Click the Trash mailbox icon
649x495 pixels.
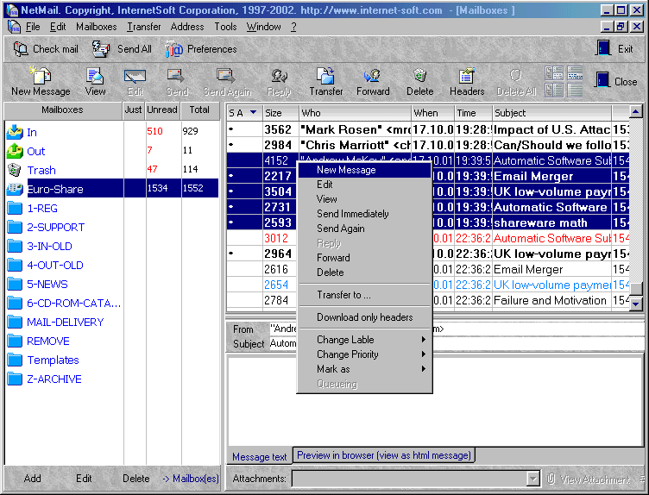coord(15,170)
